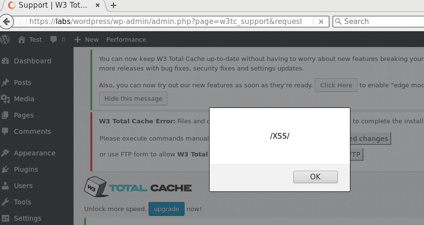The height and width of the screenshot is (225, 424).
Task: Open Dashboard in the sidebar
Action: (33, 61)
